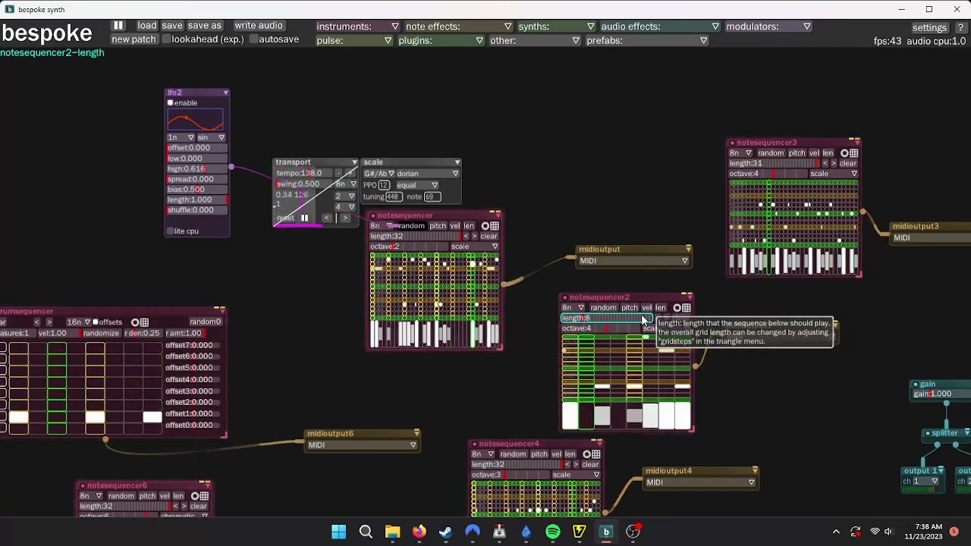
Task: Toggle the lfo2 enable checkbox
Action: 171,103
